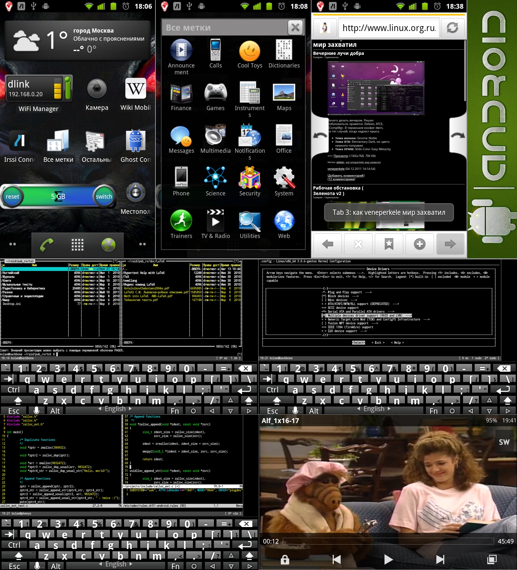Lock the video player screen
517x570 pixels.
click(285, 559)
